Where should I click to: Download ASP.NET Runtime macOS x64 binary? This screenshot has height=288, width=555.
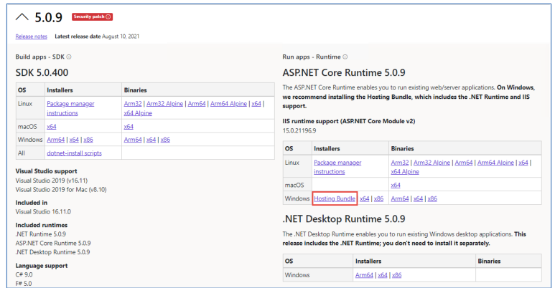tap(396, 185)
